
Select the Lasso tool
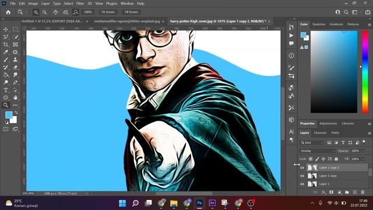(6, 37)
